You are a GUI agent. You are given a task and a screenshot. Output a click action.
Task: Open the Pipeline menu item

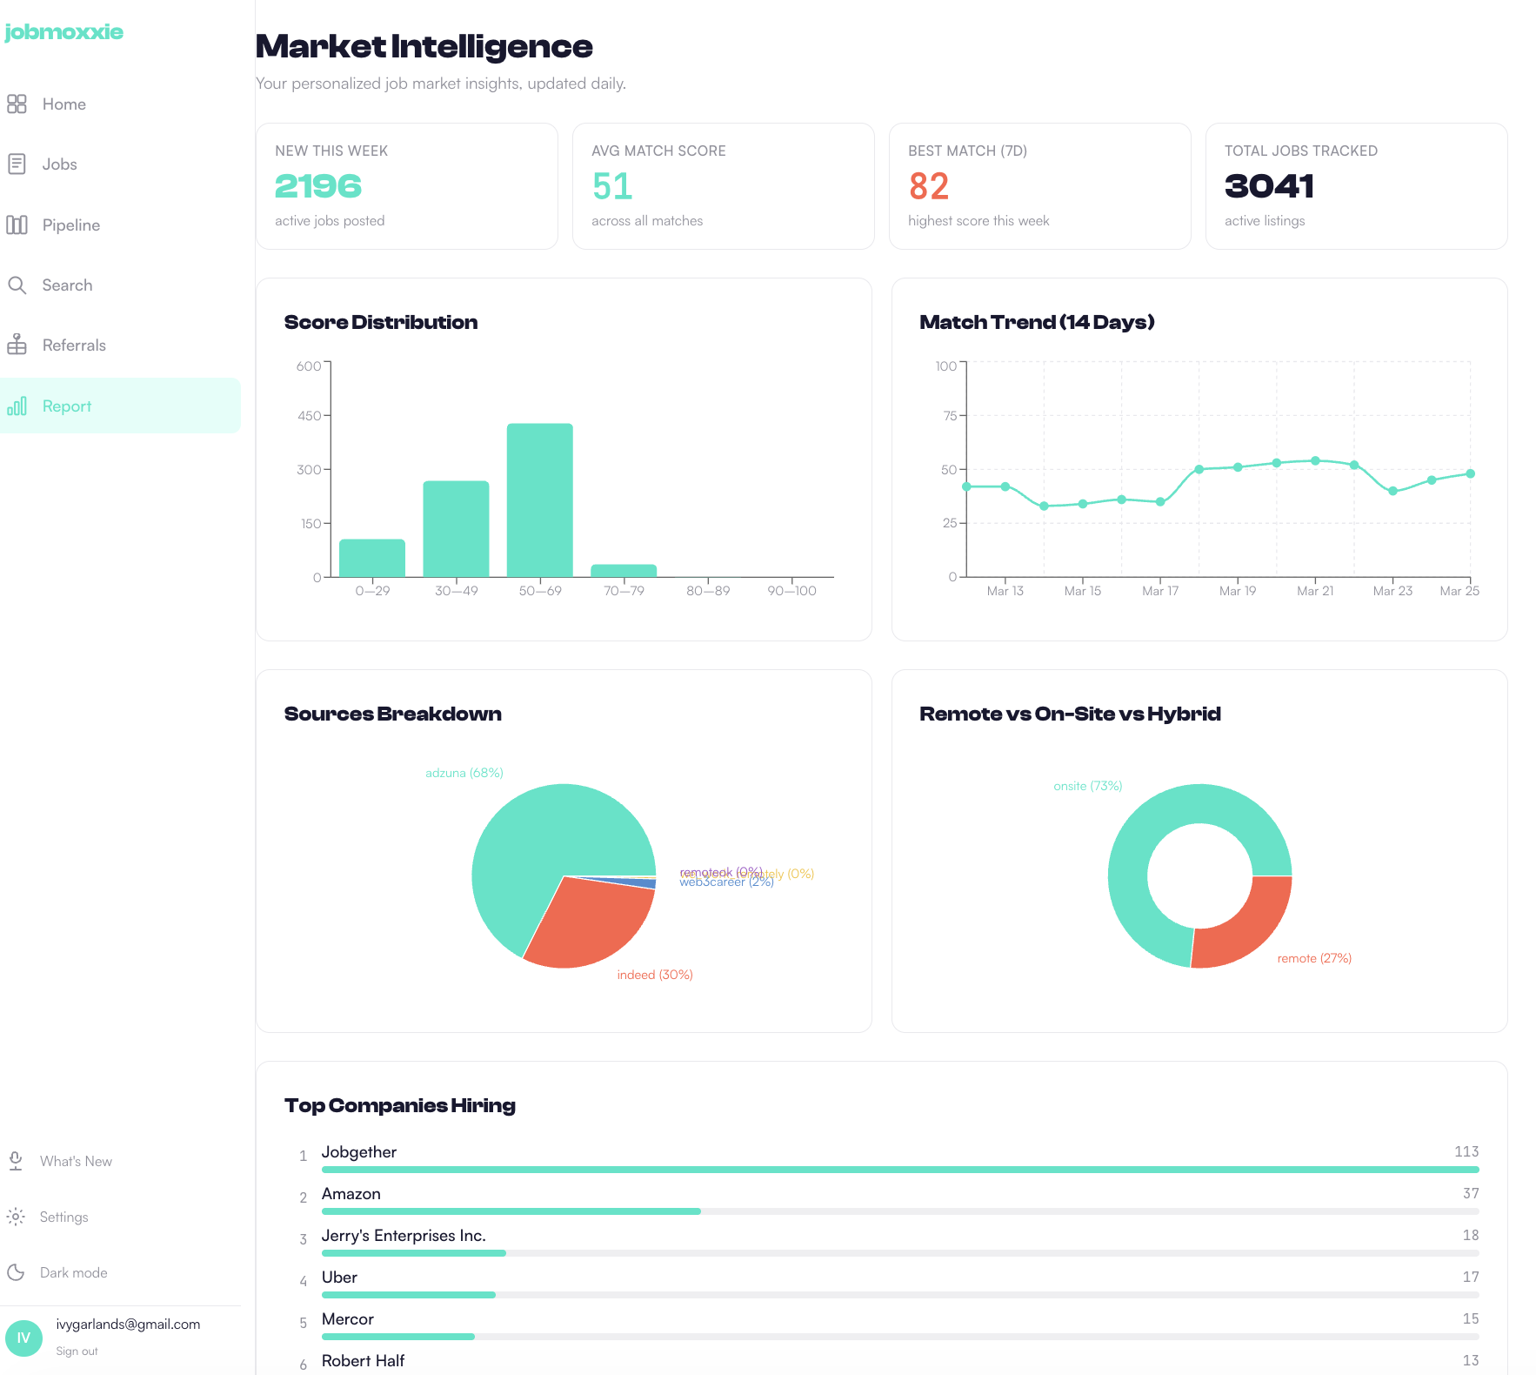(70, 225)
